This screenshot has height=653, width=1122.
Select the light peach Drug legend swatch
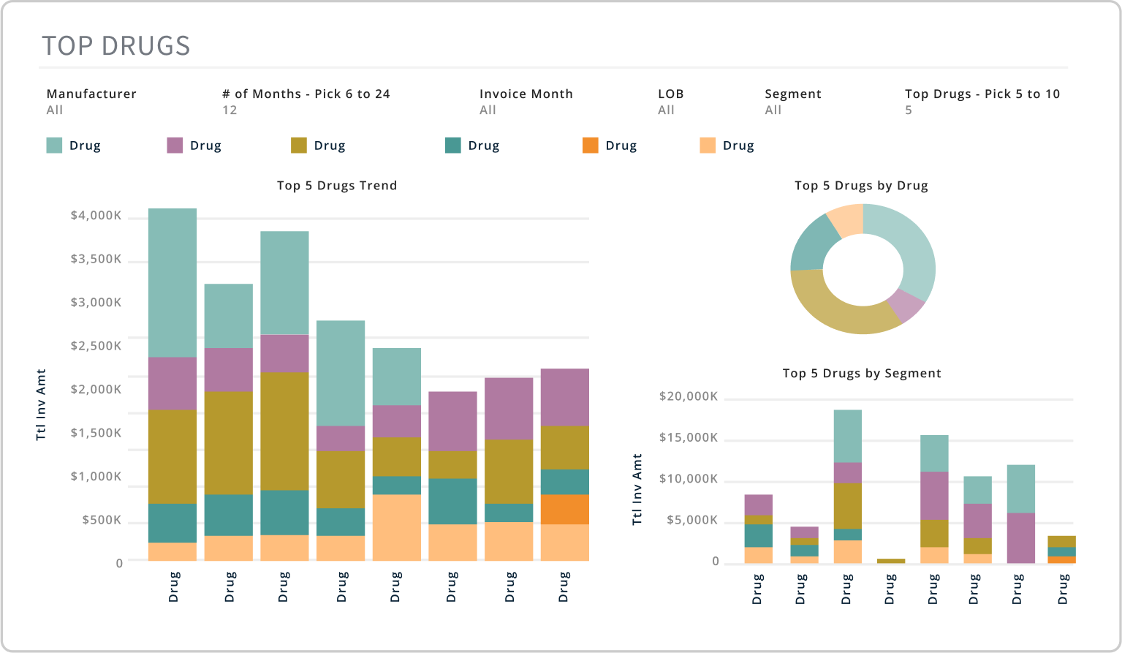(x=708, y=146)
